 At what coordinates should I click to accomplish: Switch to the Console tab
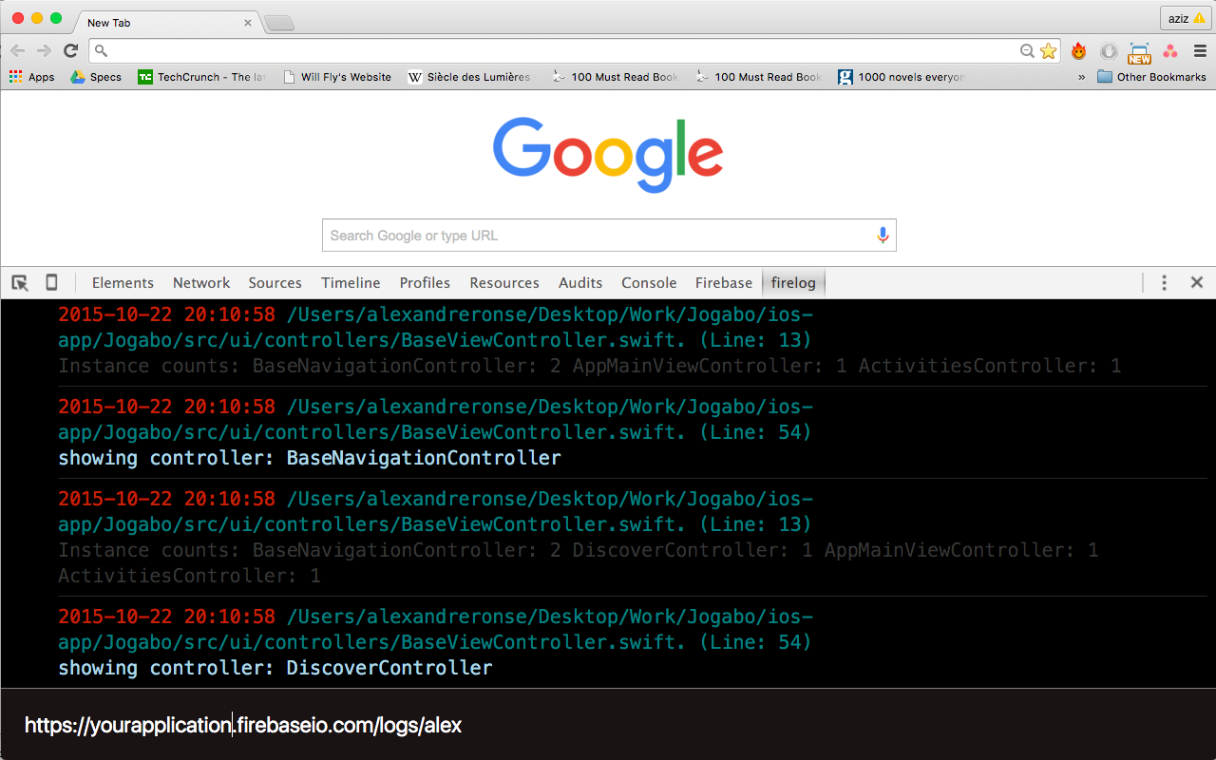click(649, 282)
